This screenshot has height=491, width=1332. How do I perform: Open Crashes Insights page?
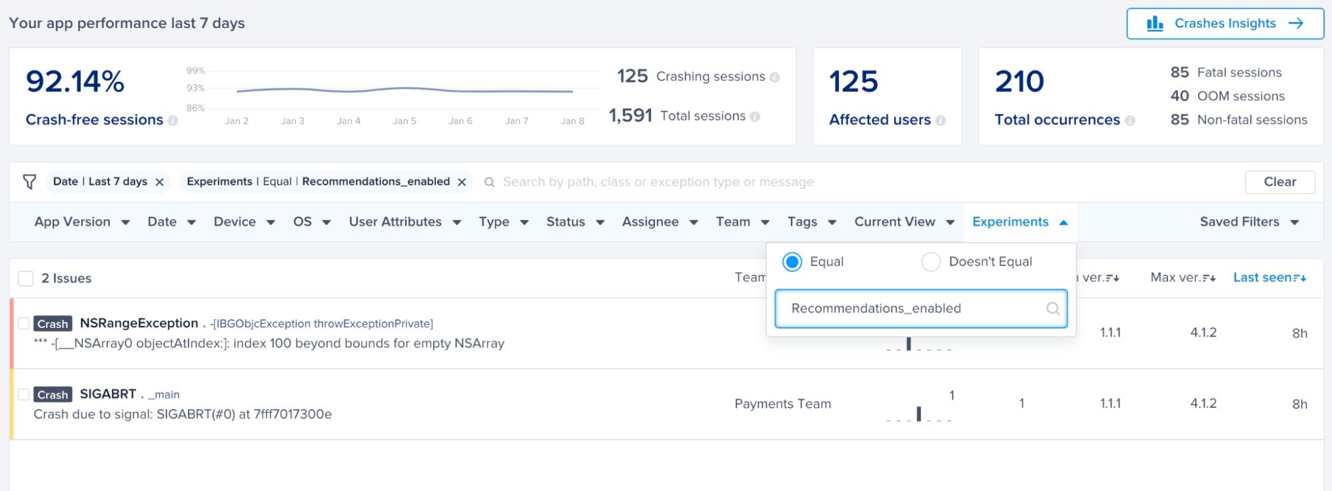(1225, 23)
